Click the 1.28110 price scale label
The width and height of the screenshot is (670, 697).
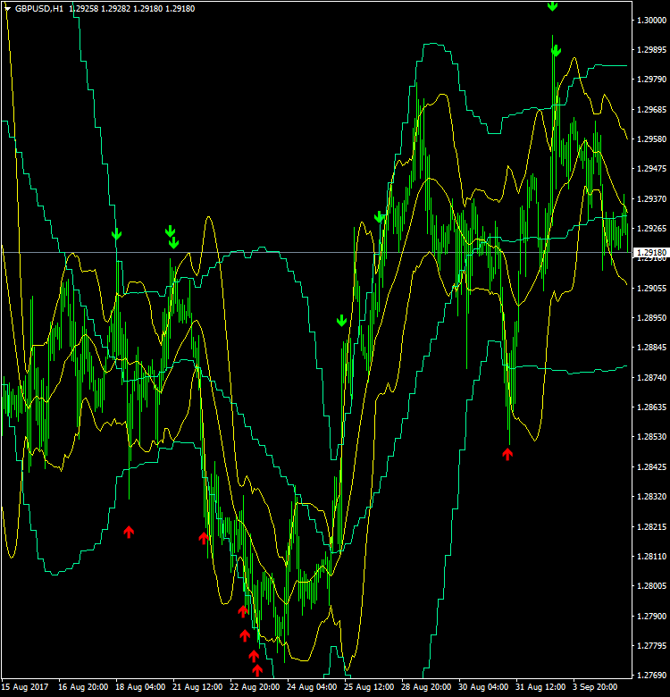(x=651, y=557)
